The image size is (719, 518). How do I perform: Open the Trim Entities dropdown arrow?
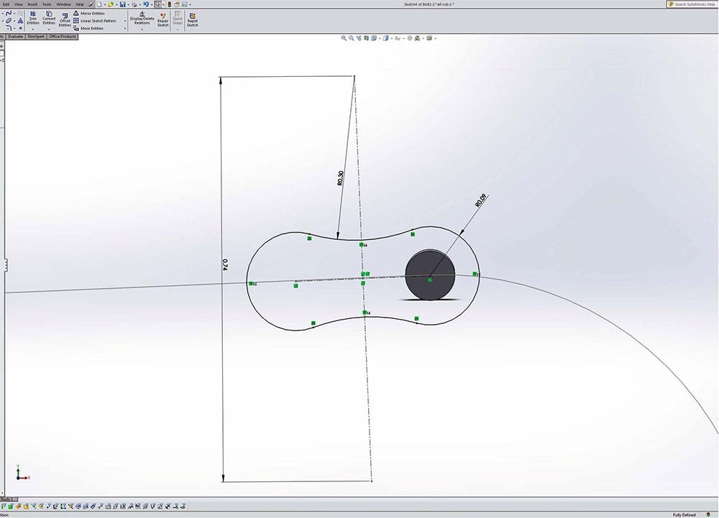coord(32,29)
